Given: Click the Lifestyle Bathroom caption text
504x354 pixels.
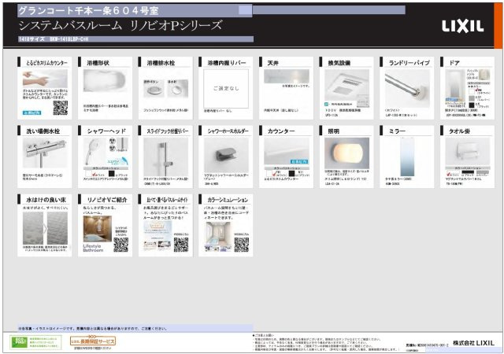Looking at the screenshot, I should point(93,248).
